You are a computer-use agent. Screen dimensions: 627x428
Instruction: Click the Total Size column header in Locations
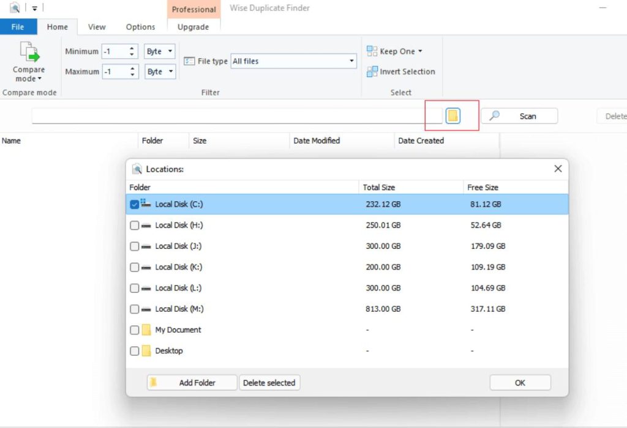pyautogui.click(x=411, y=187)
